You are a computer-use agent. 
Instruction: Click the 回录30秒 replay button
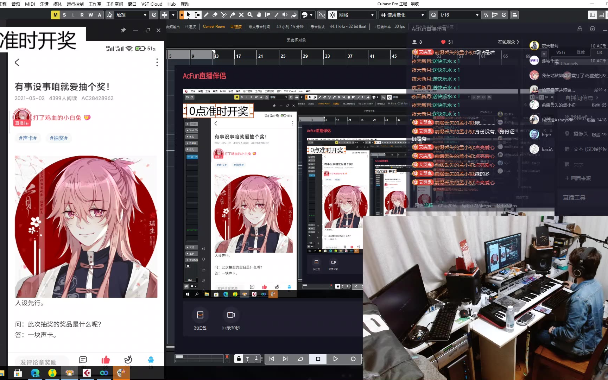pos(231,319)
